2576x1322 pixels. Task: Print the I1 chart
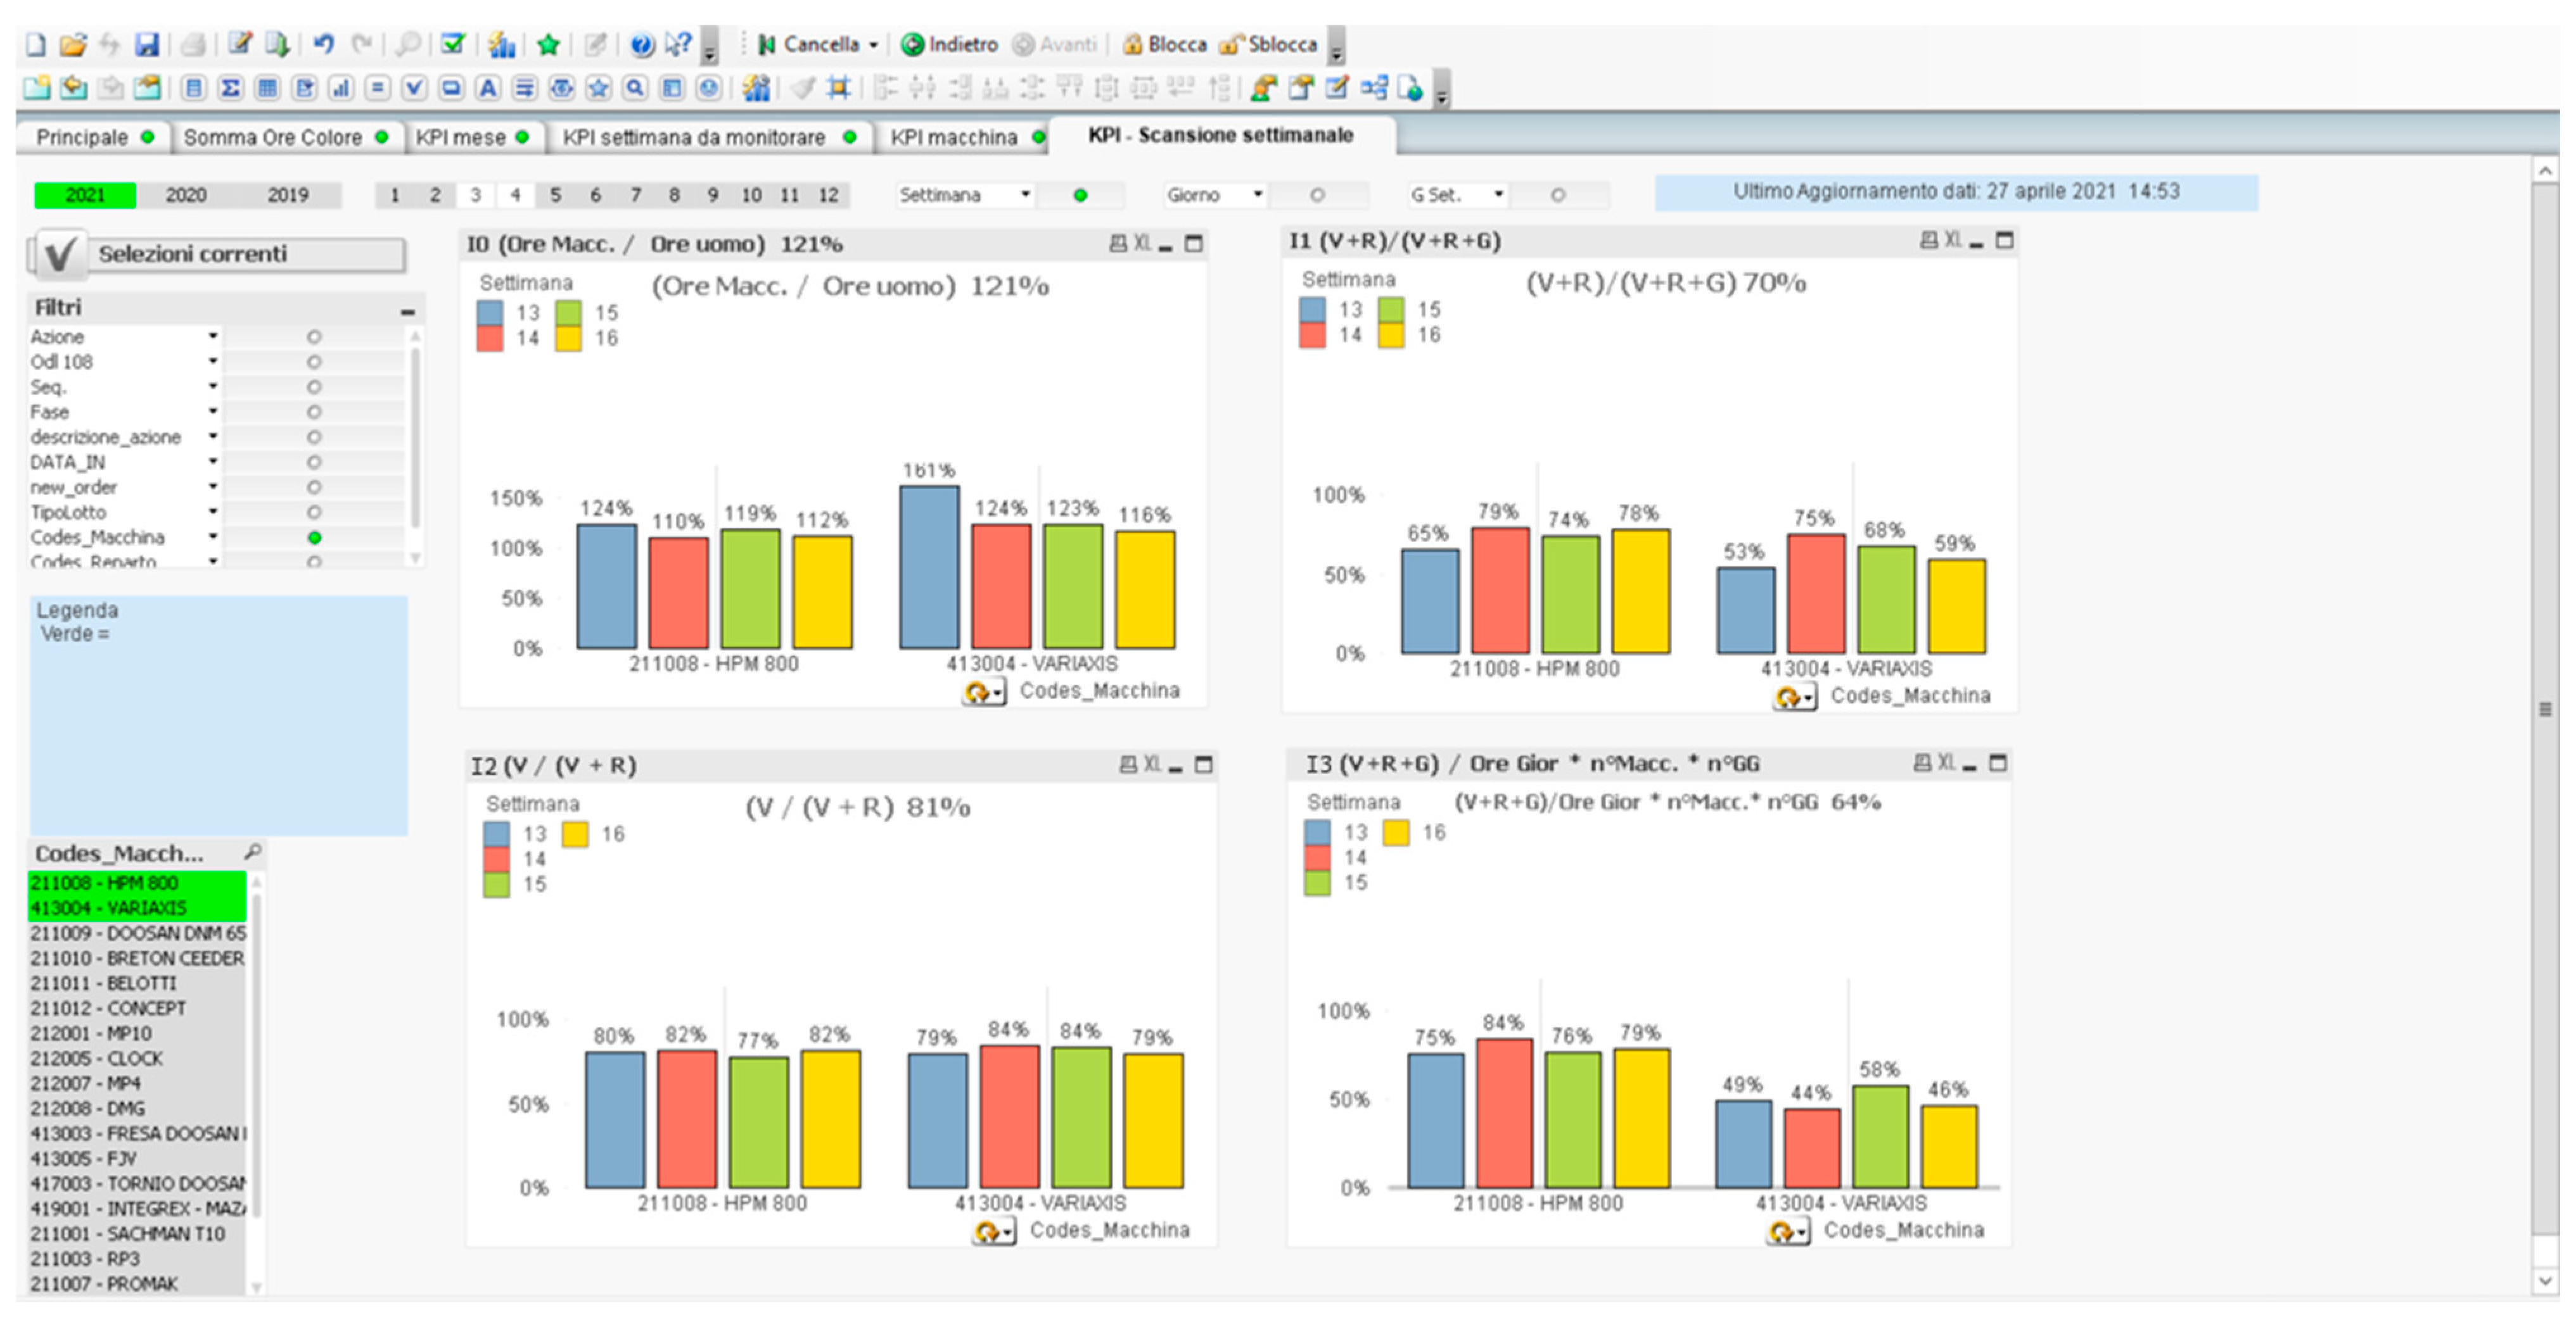coord(1929,240)
